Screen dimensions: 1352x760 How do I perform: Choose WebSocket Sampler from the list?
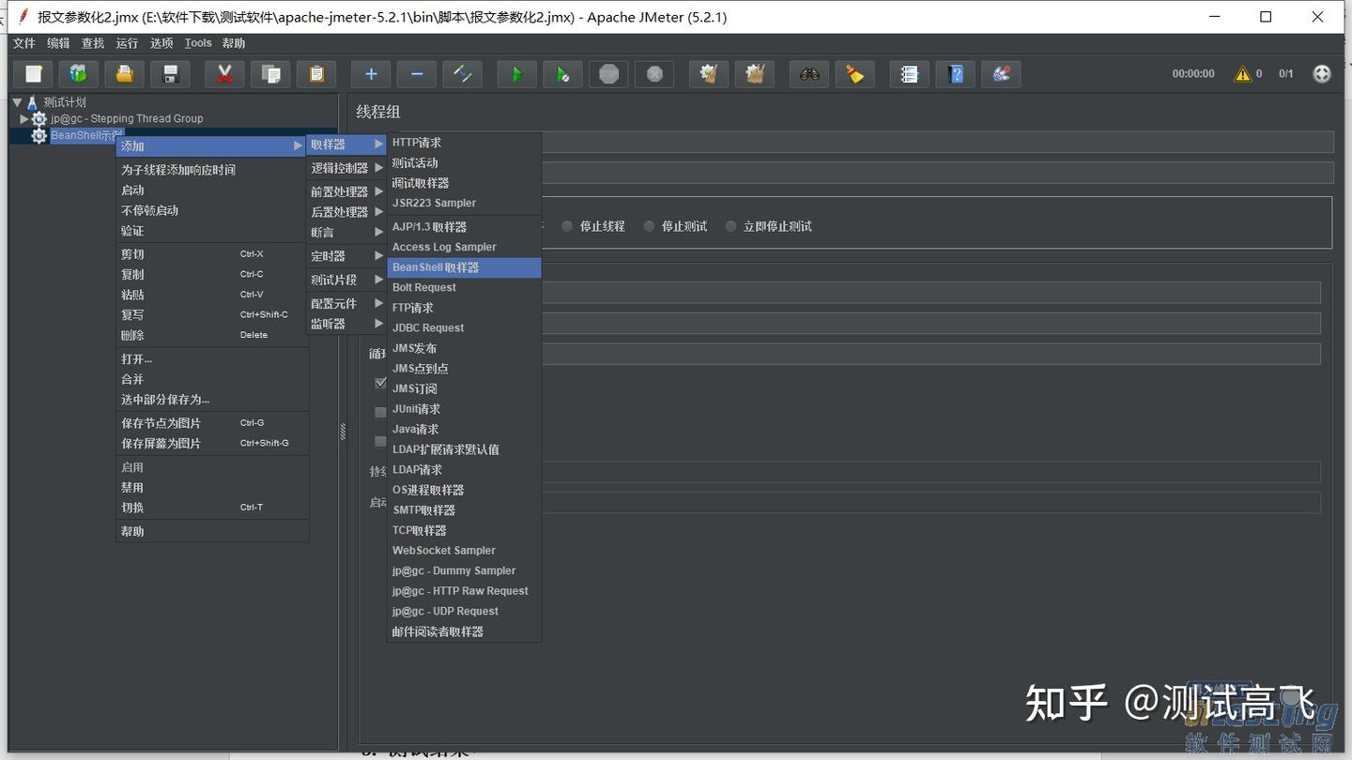464,551
